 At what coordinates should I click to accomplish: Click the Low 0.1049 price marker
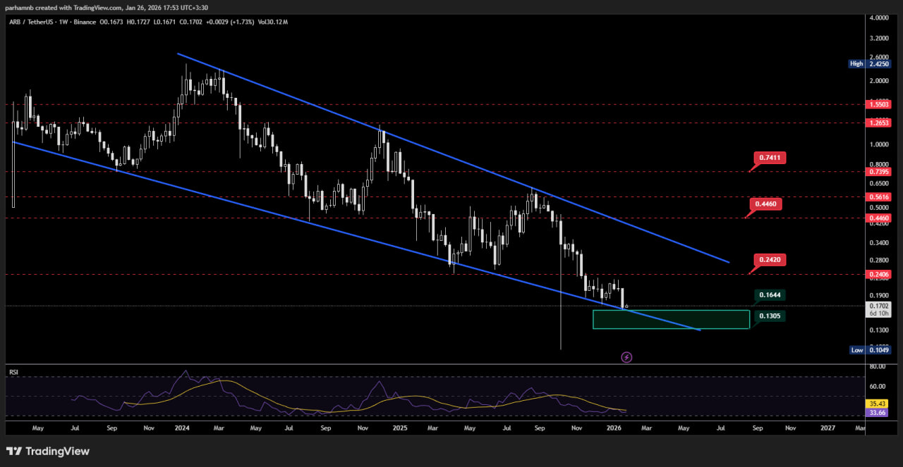(869, 350)
